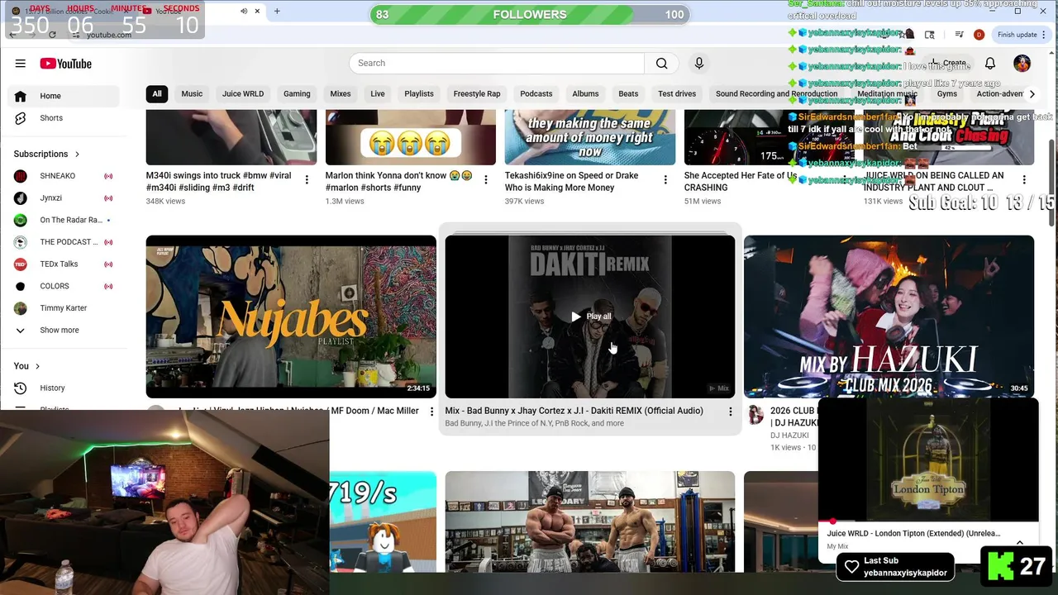Start voice search with microphone icon
The height and width of the screenshot is (595, 1058).
[699, 63]
